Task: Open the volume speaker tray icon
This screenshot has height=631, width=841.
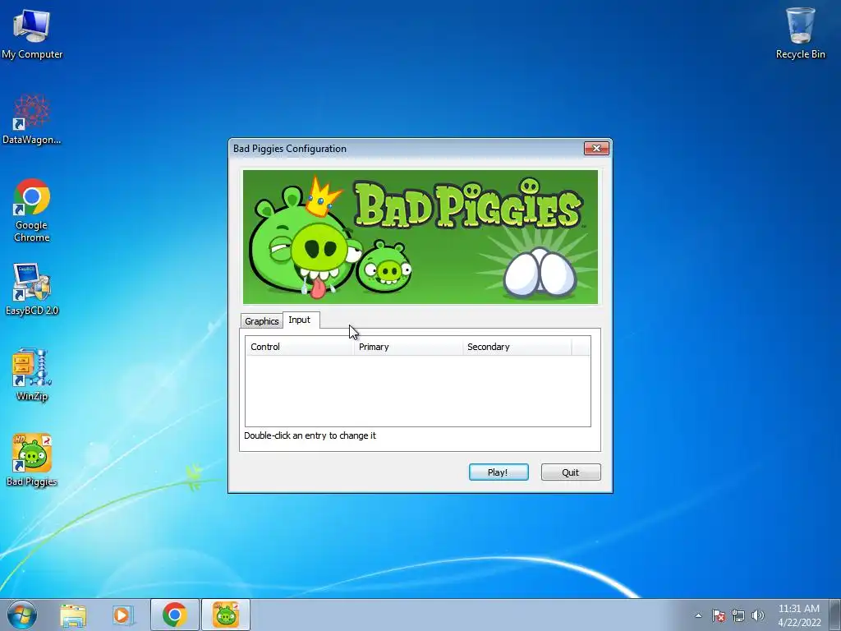Action: point(758,615)
